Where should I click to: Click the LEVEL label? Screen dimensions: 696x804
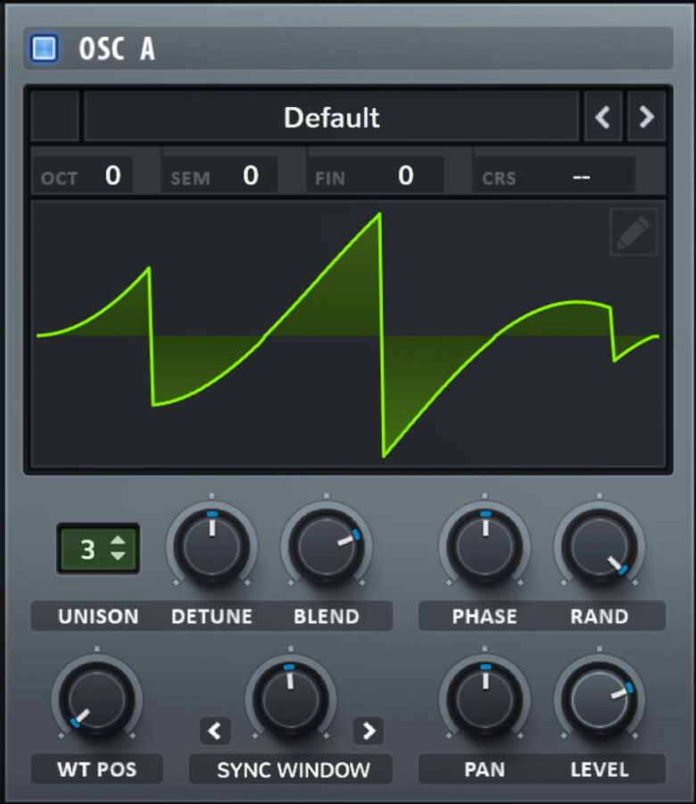point(600,769)
